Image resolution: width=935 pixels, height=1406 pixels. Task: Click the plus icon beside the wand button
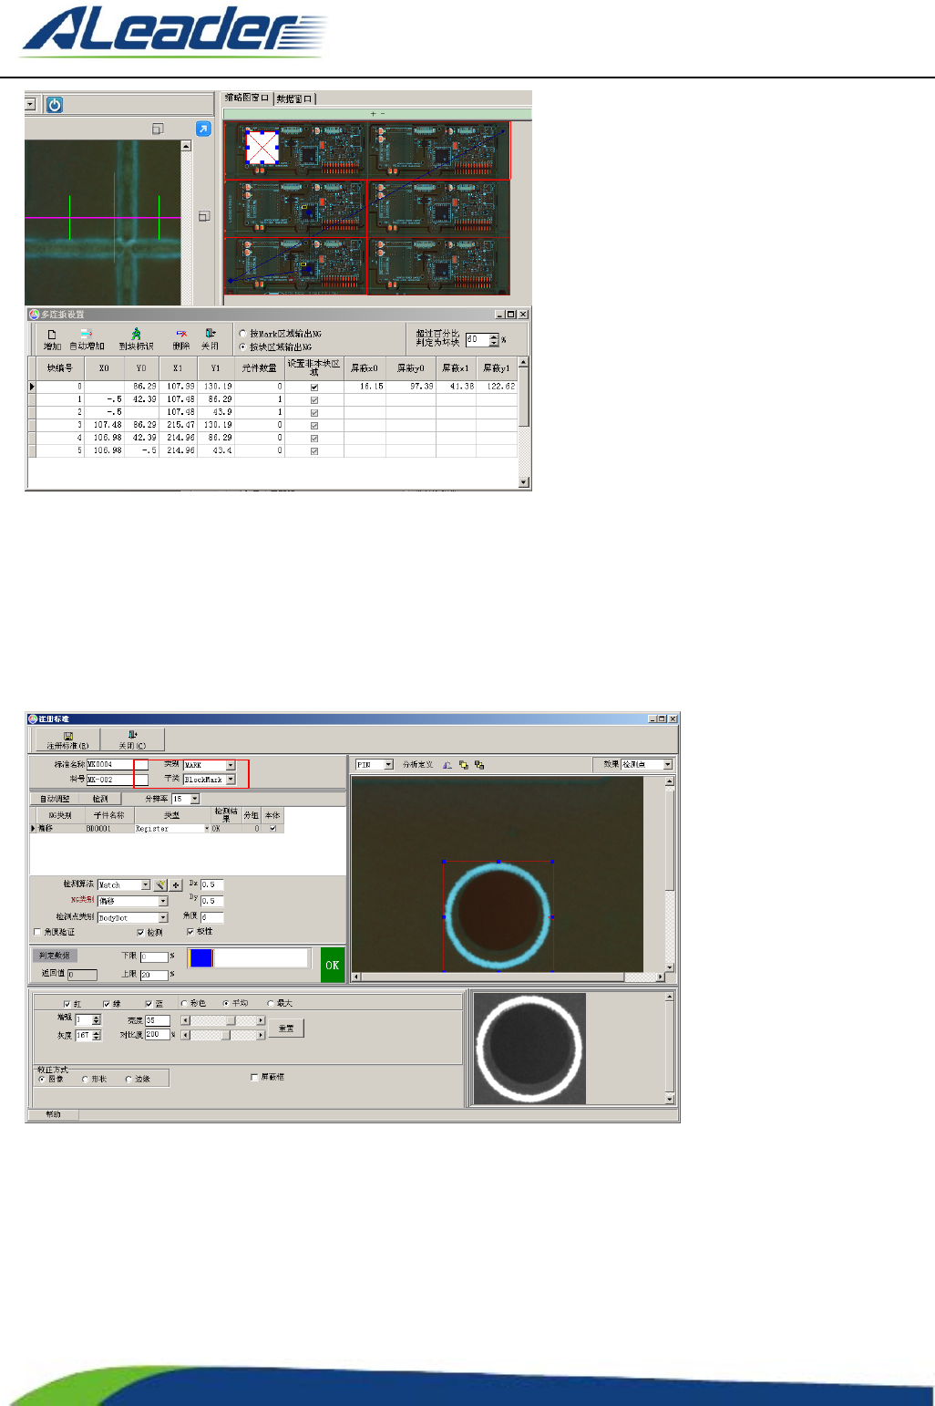tap(176, 885)
